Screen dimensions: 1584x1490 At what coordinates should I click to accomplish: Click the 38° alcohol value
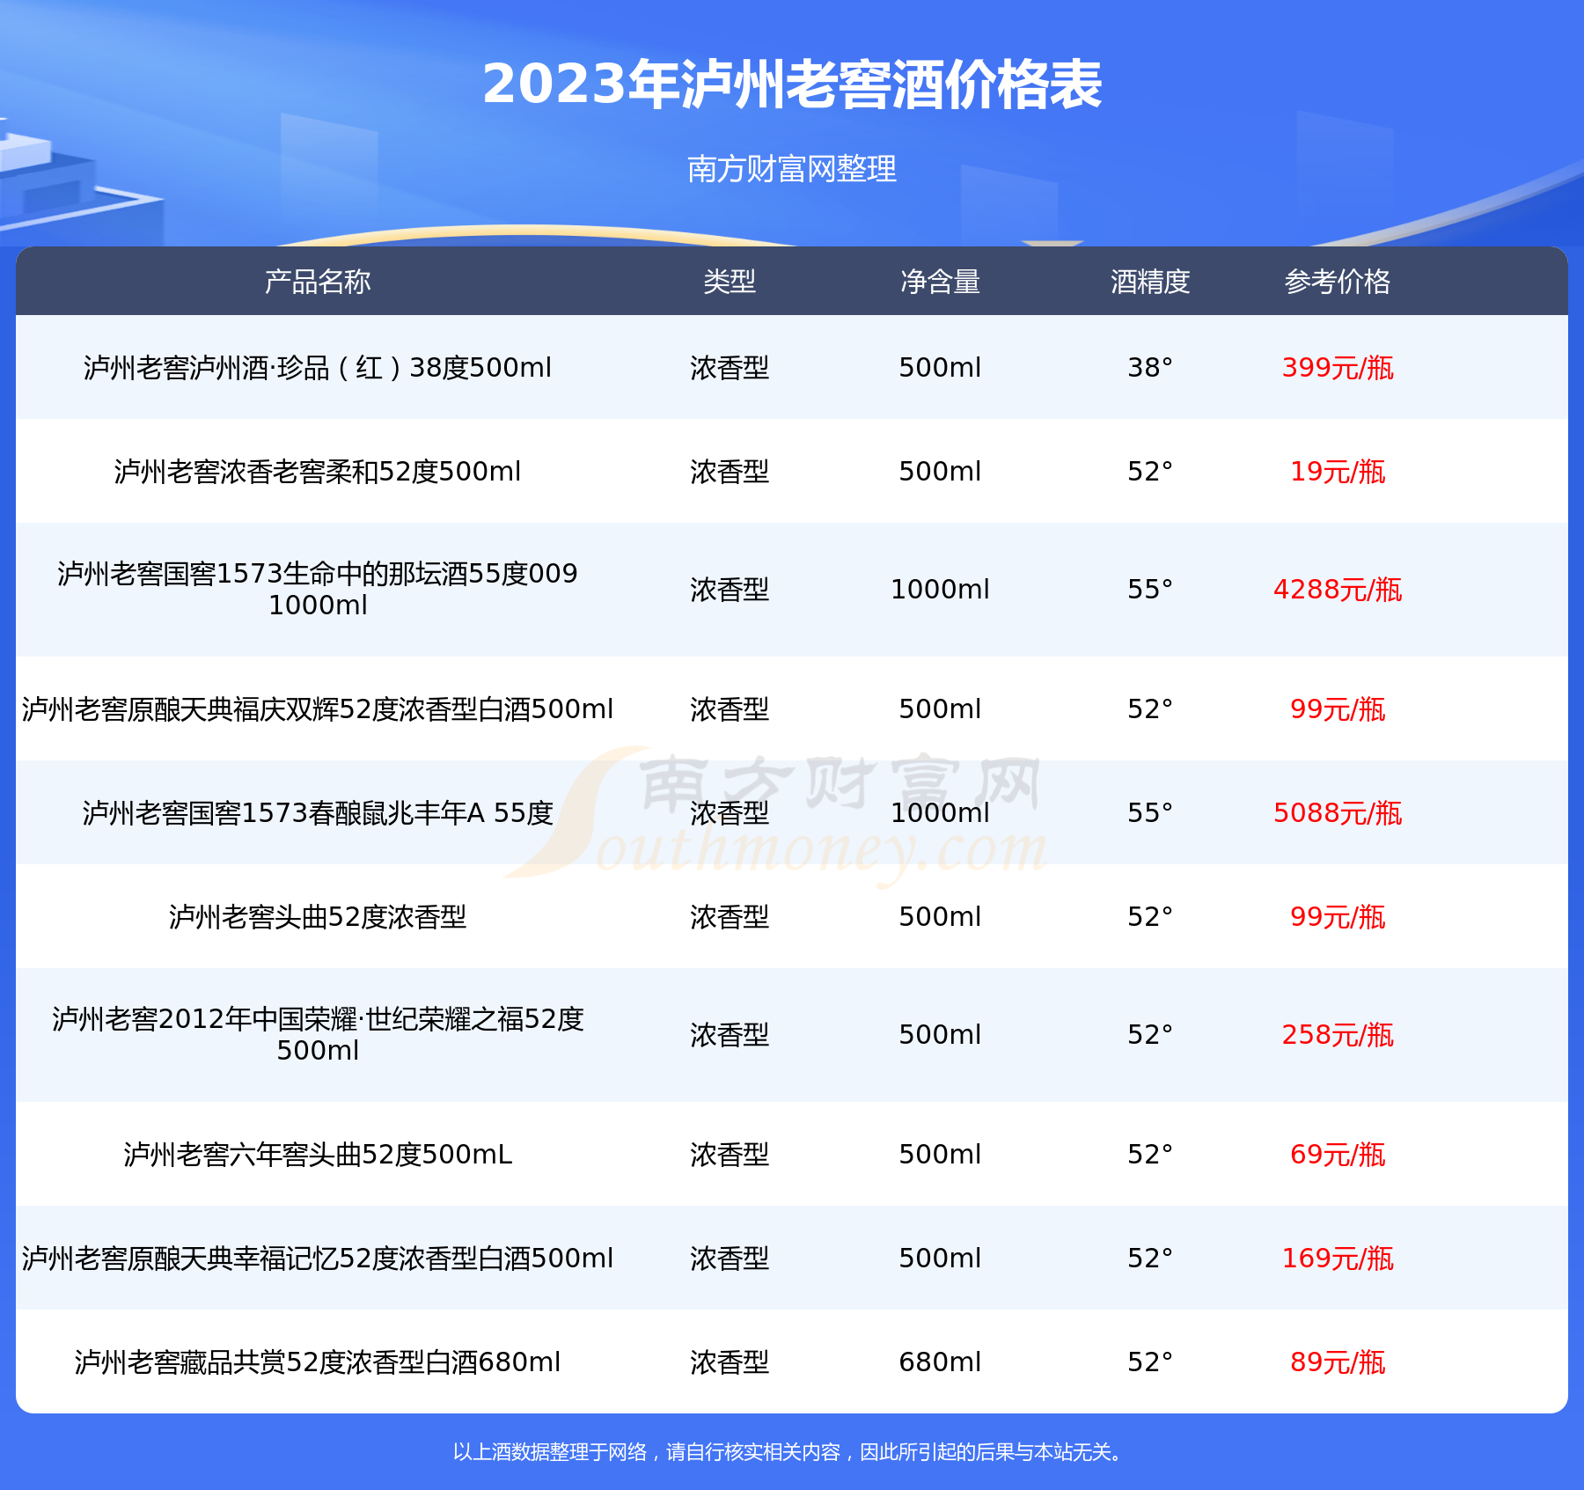point(1150,367)
